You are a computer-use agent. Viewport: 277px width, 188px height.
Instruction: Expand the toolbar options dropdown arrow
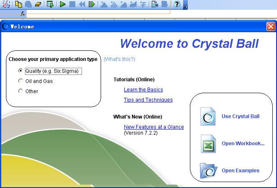(x=186, y=6)
